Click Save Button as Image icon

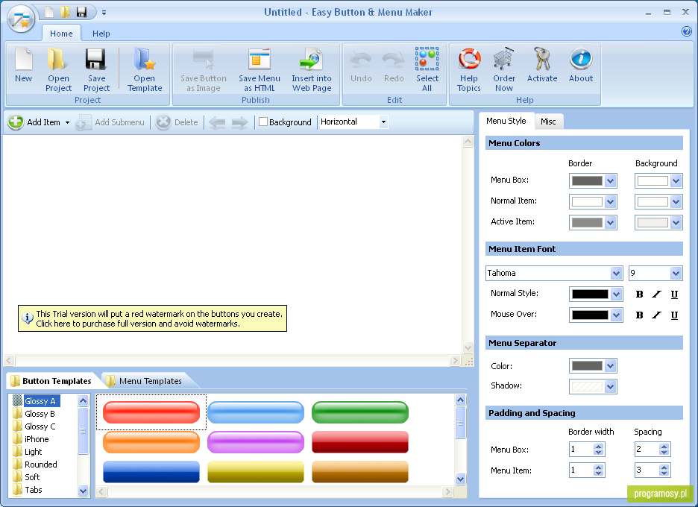pyautogui.click(x=204, y=60)
